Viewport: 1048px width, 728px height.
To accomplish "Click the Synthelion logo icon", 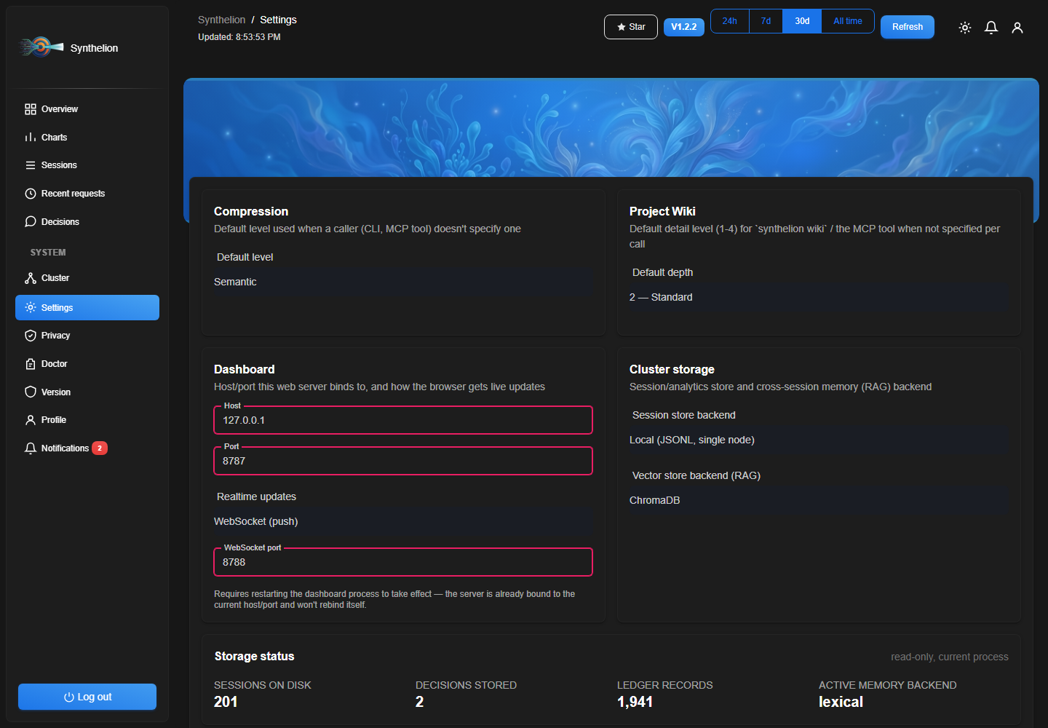I will point(41,47).
